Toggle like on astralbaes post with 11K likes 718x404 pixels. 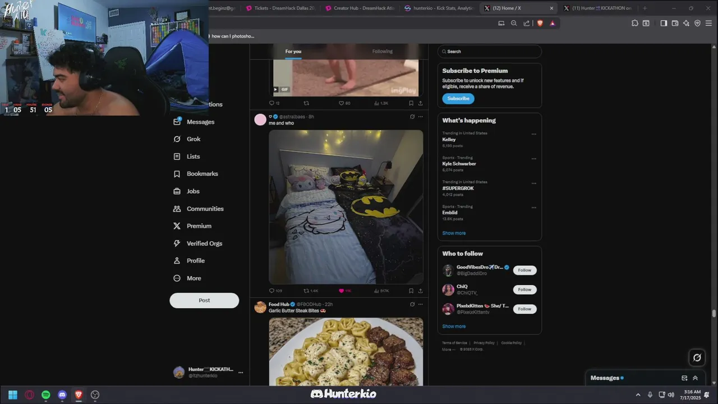(345, 291)
